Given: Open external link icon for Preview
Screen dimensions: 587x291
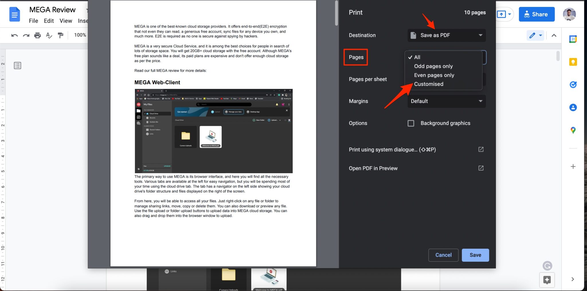Looking at the screenshot, I should tap(481, 168).
